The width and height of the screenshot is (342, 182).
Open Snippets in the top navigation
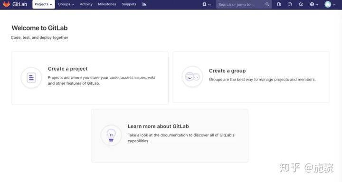tap(129, 4)
